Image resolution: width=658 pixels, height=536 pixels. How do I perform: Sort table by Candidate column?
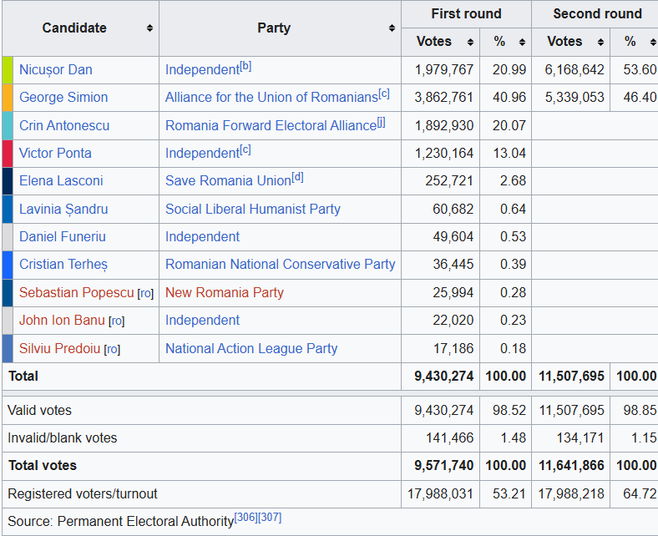[x=149, y=28]
